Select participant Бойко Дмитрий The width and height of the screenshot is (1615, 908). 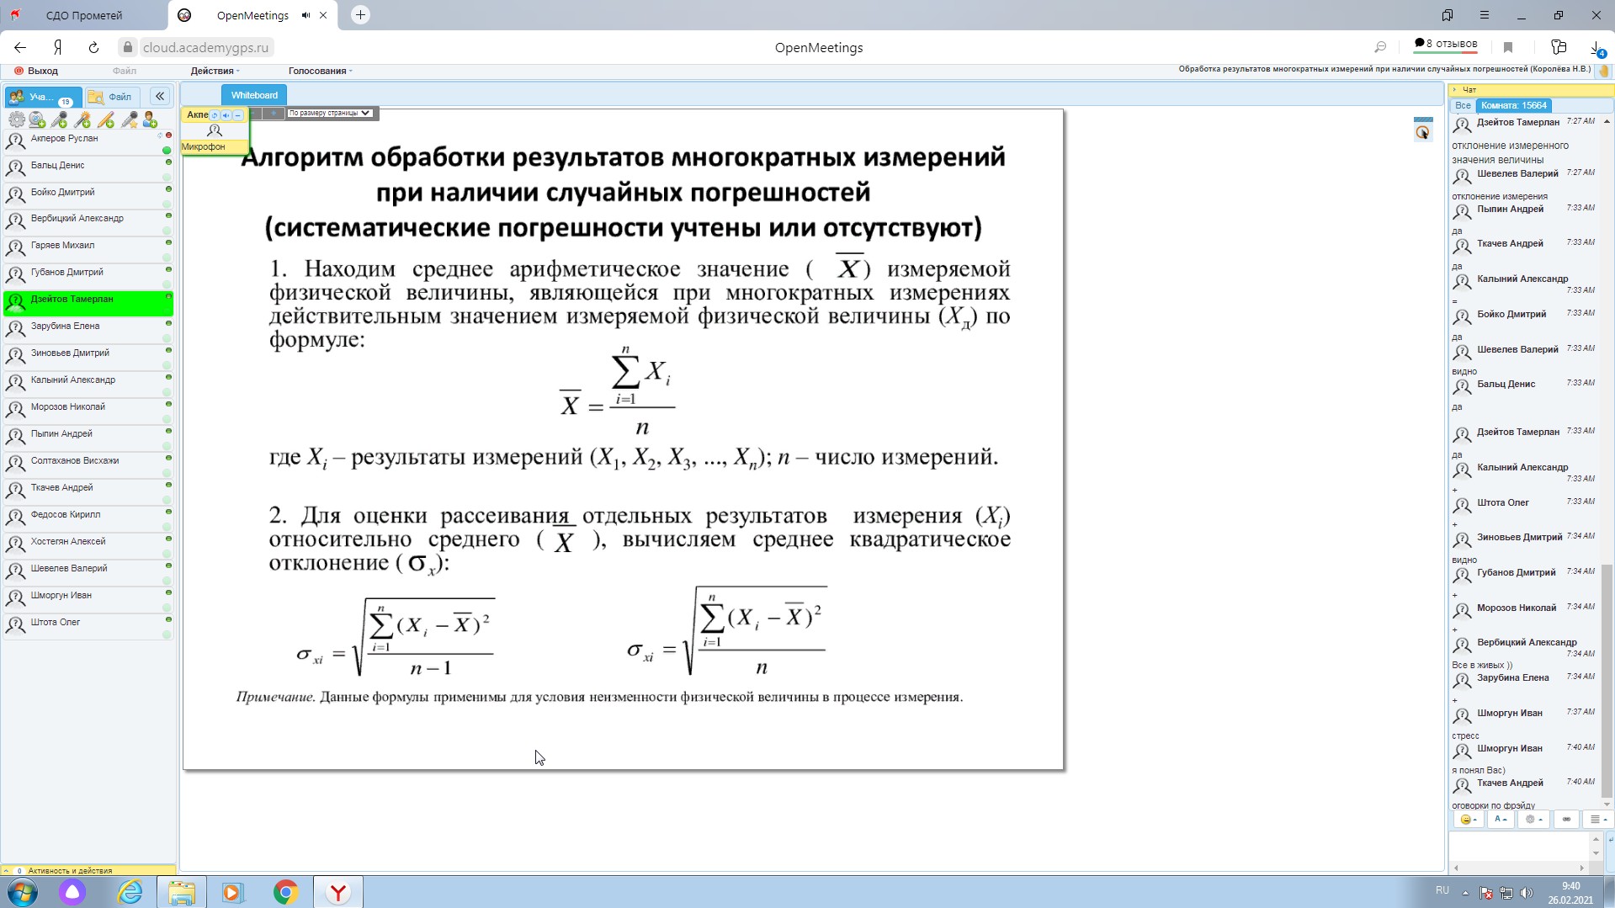point(88,195)
